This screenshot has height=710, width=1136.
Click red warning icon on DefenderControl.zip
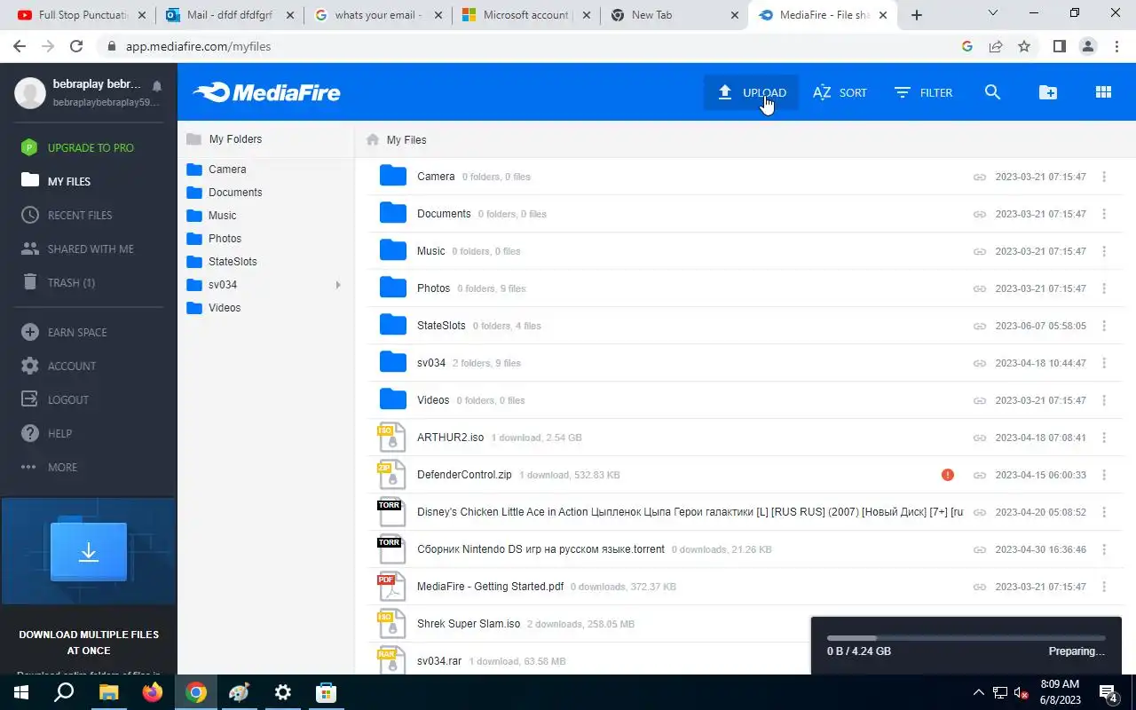point(948,475)
